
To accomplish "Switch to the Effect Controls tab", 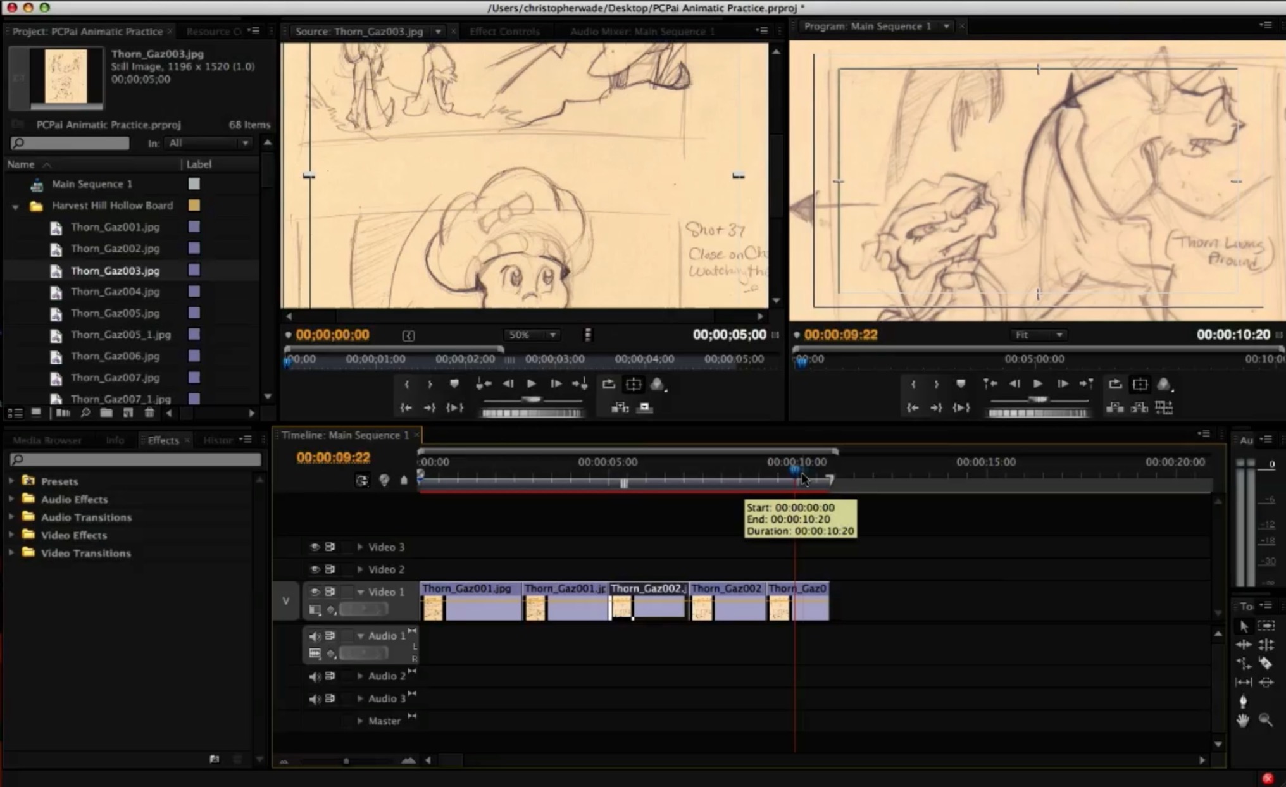I will click(x=504, y=31).
